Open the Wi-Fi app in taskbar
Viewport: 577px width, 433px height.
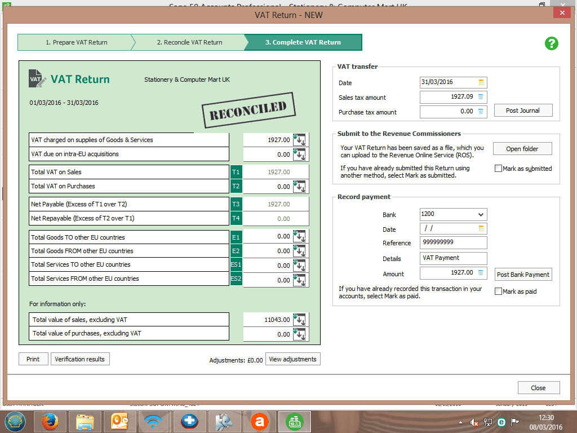pyautogui.click(x=154, y=422)
